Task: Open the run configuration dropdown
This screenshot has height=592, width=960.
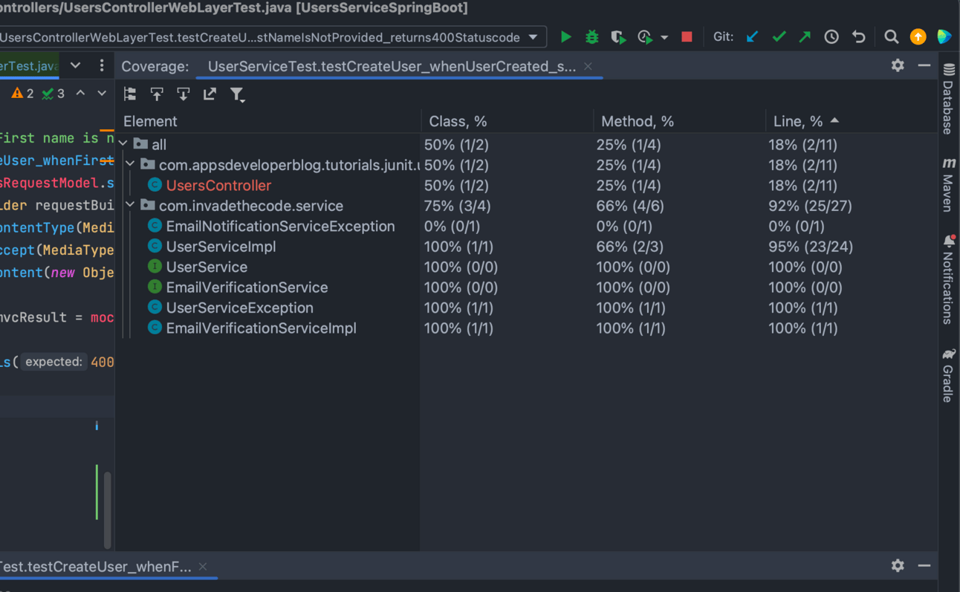Action: [x=533, y=37]
